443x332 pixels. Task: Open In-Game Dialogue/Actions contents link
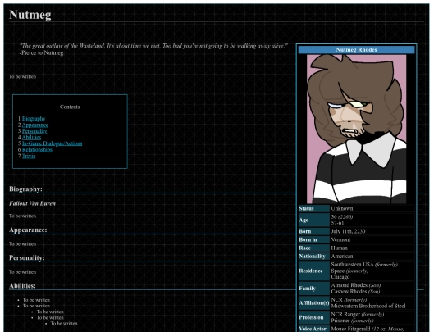click(x=52, y=143)
